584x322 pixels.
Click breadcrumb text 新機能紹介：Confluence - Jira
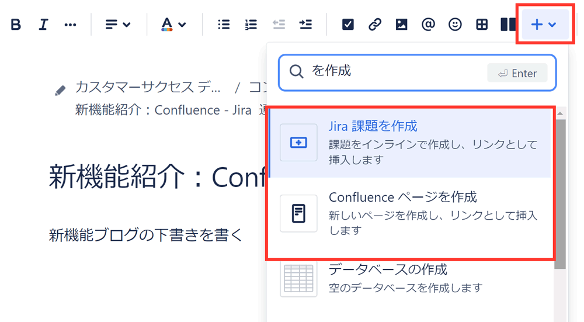(x=163, y=110)
